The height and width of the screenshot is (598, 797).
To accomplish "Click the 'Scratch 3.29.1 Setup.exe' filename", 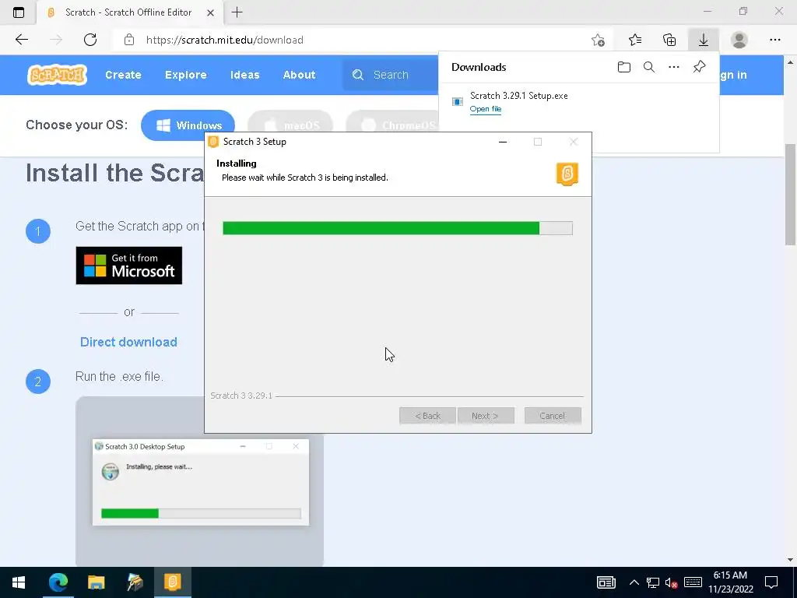I will point(519,96).
